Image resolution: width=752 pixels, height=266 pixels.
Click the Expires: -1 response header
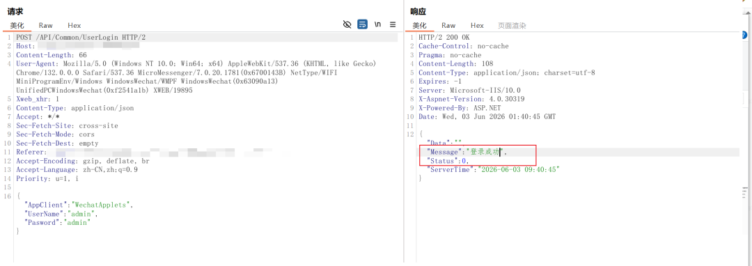click(440, 81)
